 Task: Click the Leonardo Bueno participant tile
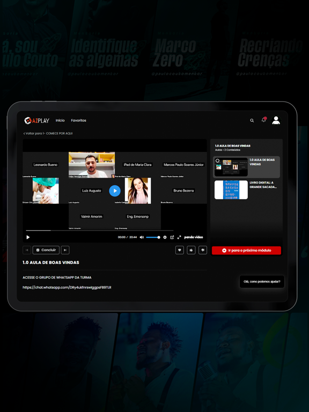(46, 165)
